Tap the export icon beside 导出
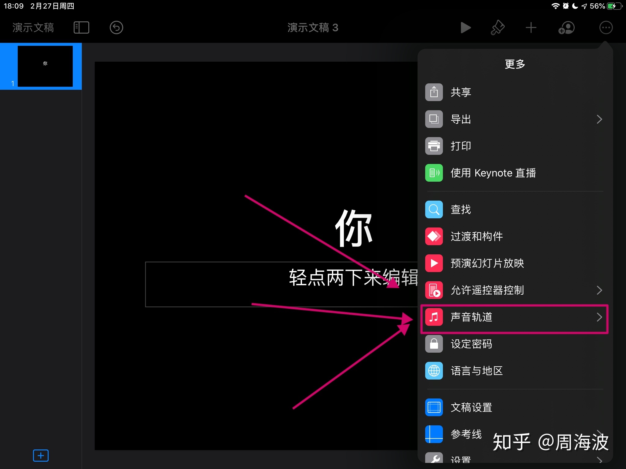Viewport: 626px width, 469px height. (434, 119)
